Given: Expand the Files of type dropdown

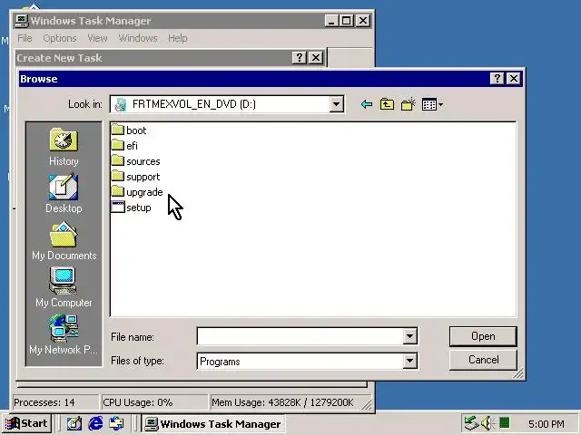Looking at the screenshot, I should click(409, 361).
